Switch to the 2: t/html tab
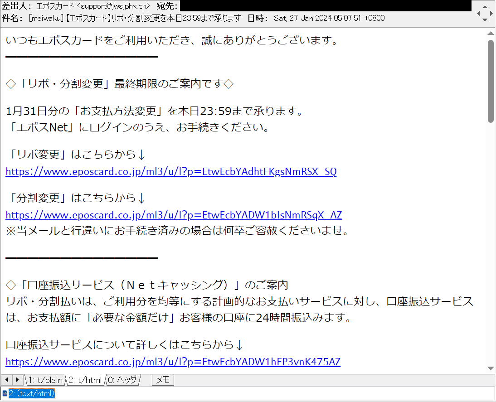The height and width of the screenshot is (402, 496). click(x=85, y=380)
